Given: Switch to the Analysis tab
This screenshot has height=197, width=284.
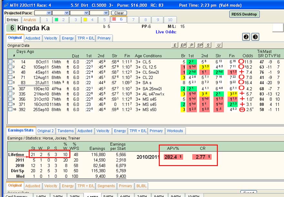Looking at the screenshot, I should coord(30,20).
